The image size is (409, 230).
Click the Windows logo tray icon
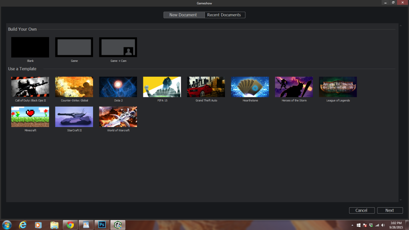click(x=359, y=225)
